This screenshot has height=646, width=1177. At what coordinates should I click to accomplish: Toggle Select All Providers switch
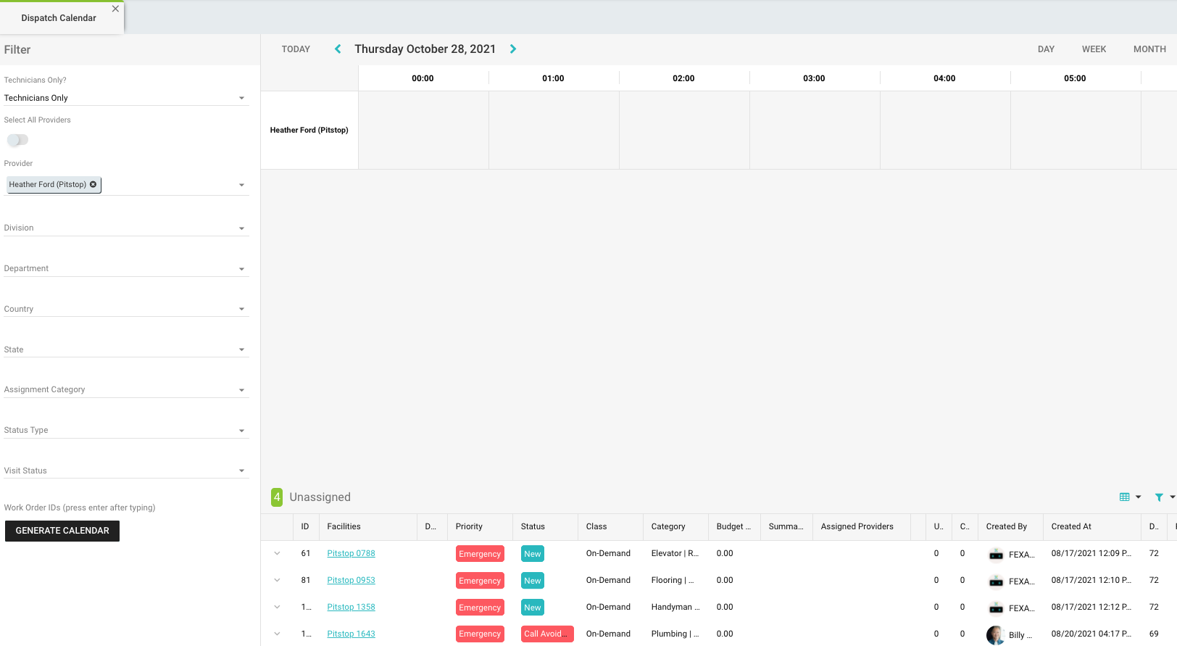pos(17,140)
